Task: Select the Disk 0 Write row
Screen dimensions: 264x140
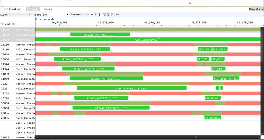Action: [17, 128]
